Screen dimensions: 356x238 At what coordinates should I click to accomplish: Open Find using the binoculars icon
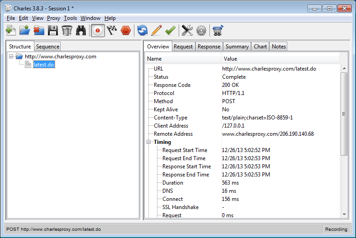[81, 30]
